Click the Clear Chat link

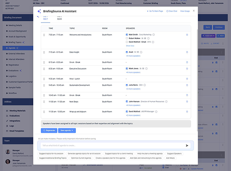coord(172,11)
